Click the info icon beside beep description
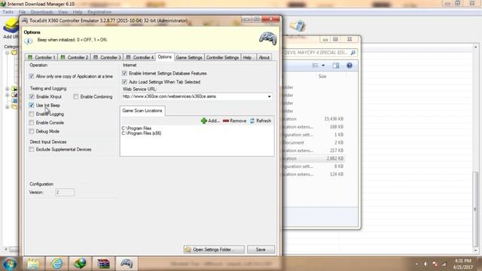 pos(29,41)
